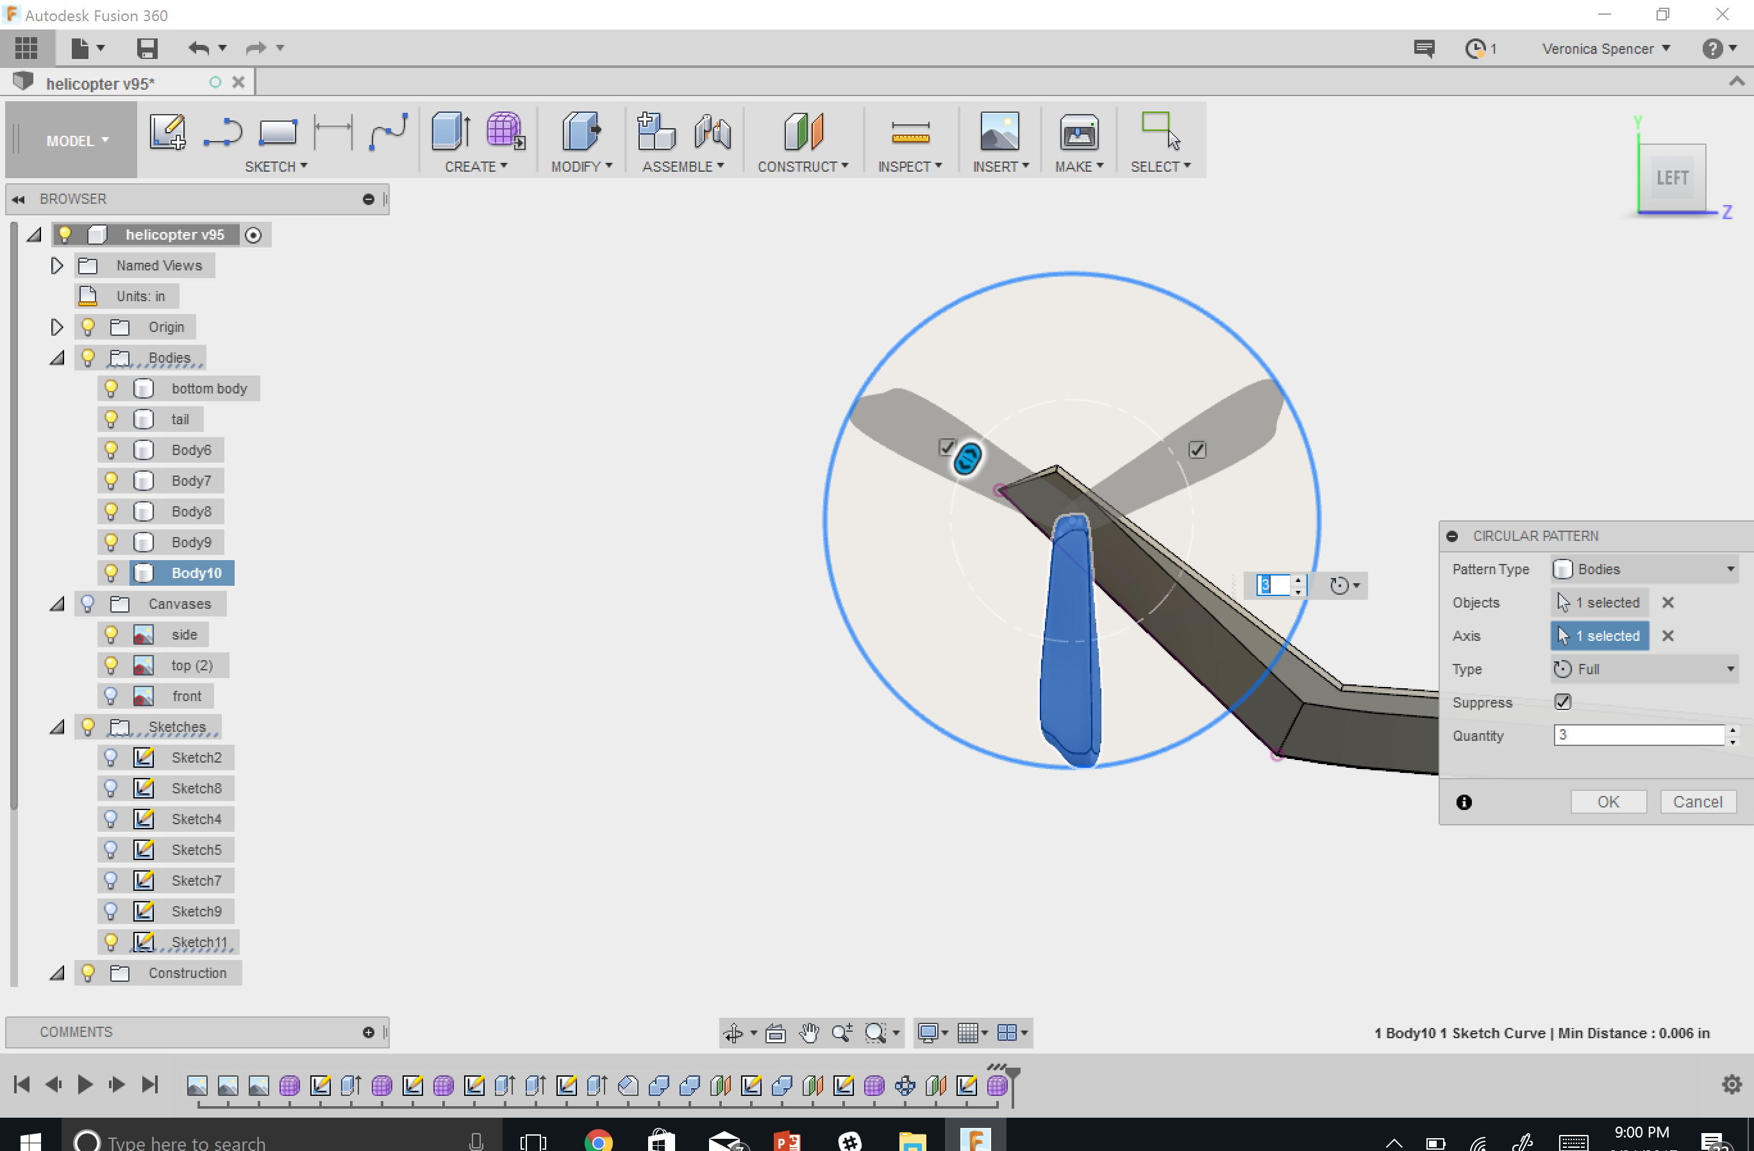Open the INSPECT menu
The width and height of the screenshot is (1754, 1151).
[910, 167]
